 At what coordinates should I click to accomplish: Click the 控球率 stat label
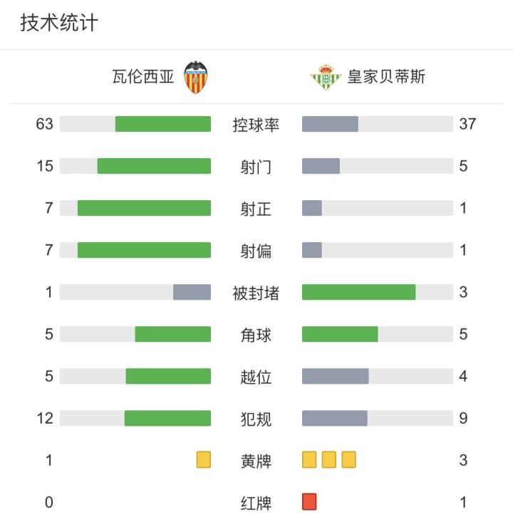pyautogui.click(x=256, y=125)
